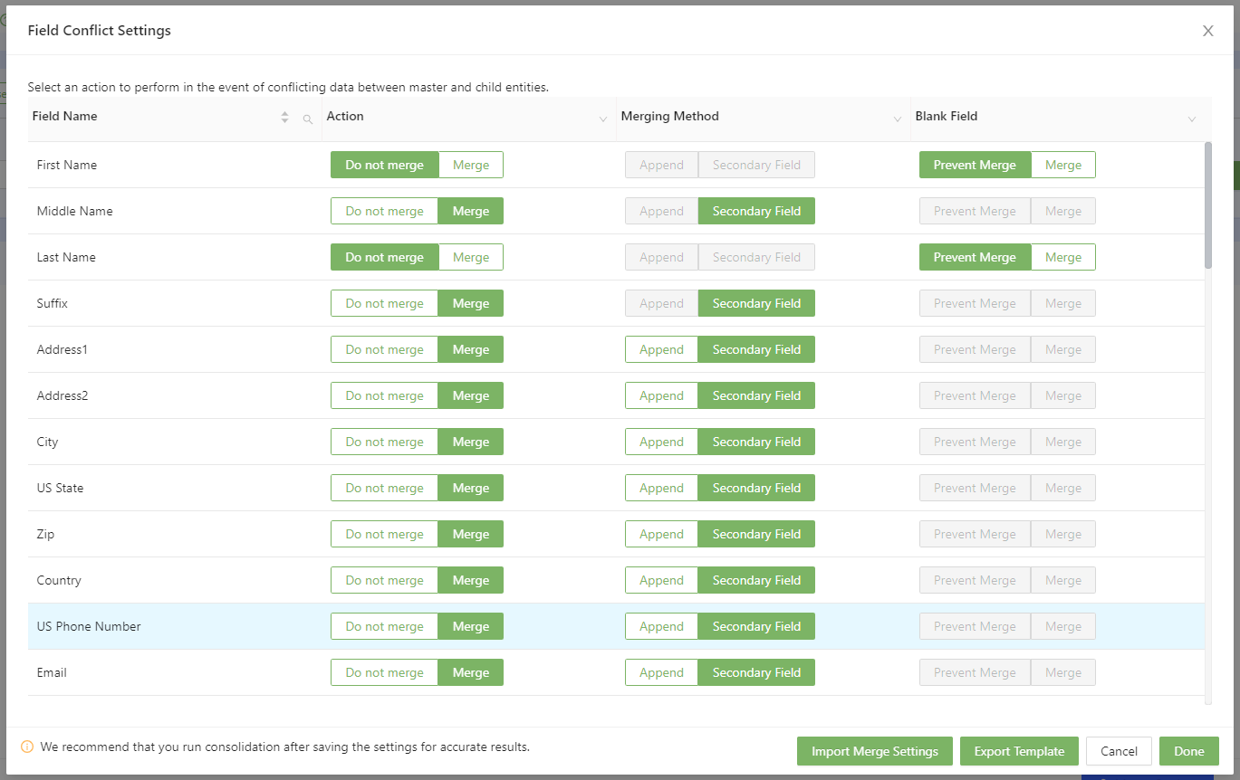Set Middle Name to Do not merge
Image resolution: width=1240 pixels, height=780 pixels.
[x=384, y=211]
